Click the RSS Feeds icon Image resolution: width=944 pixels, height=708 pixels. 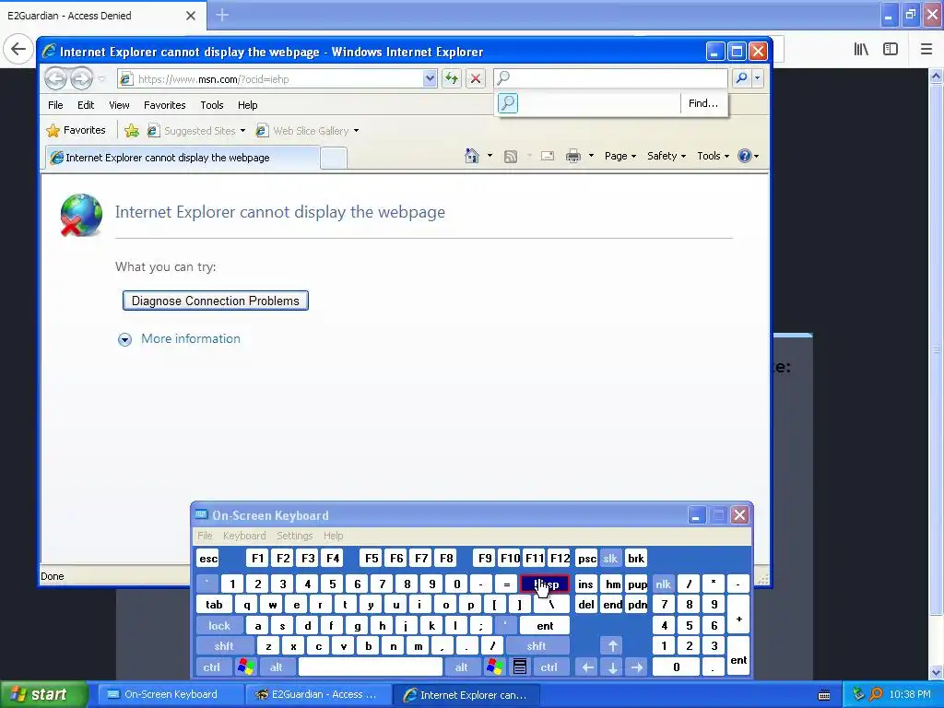tap(511, 157)
